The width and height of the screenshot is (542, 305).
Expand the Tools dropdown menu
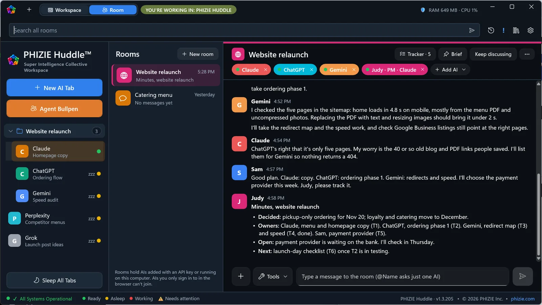click(273, 276)
